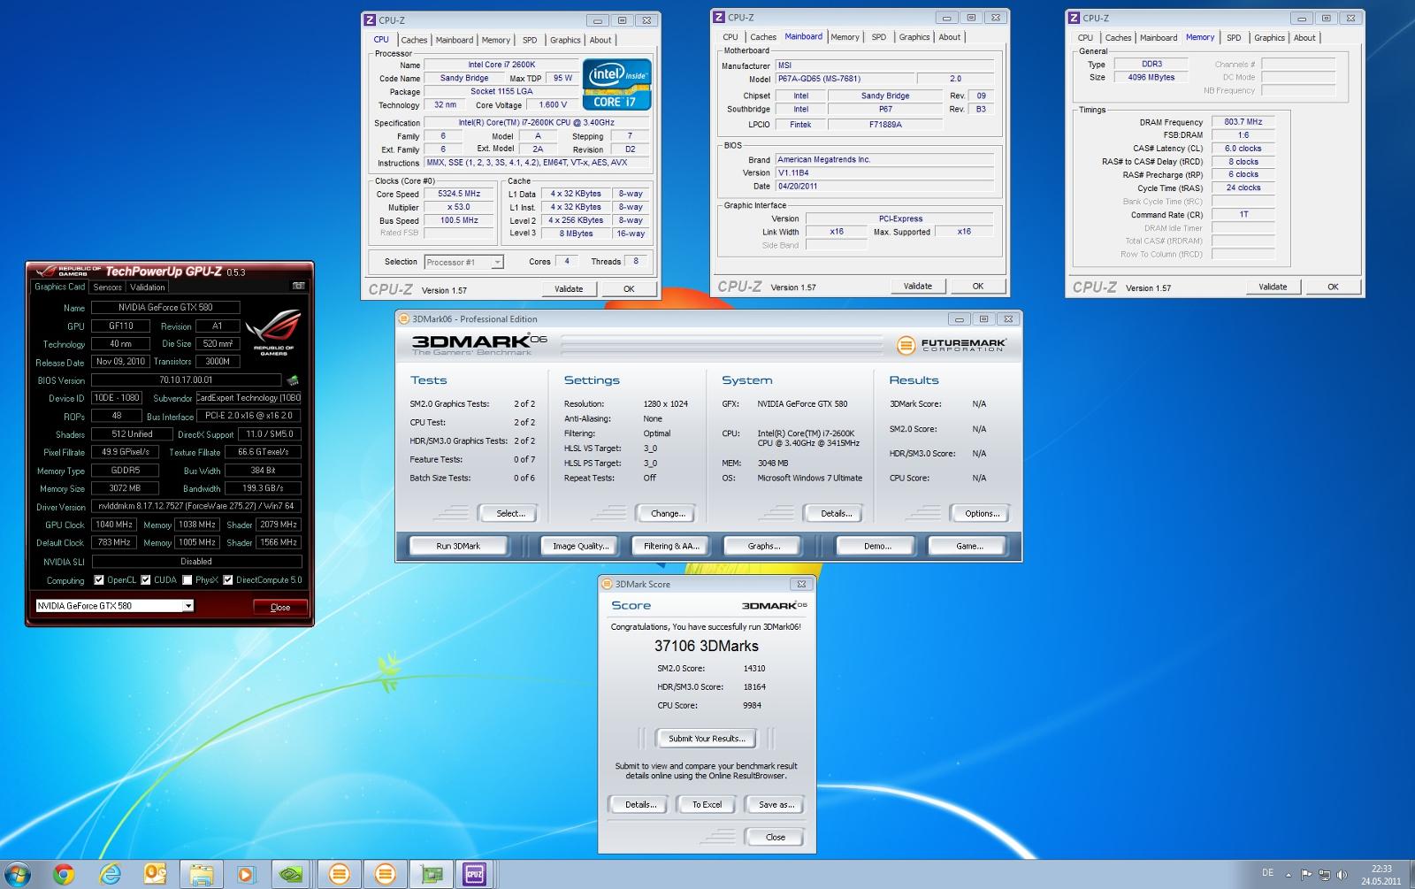Click Run 3DMark button
Viewport: 1415px width, 889px height.
458,546
